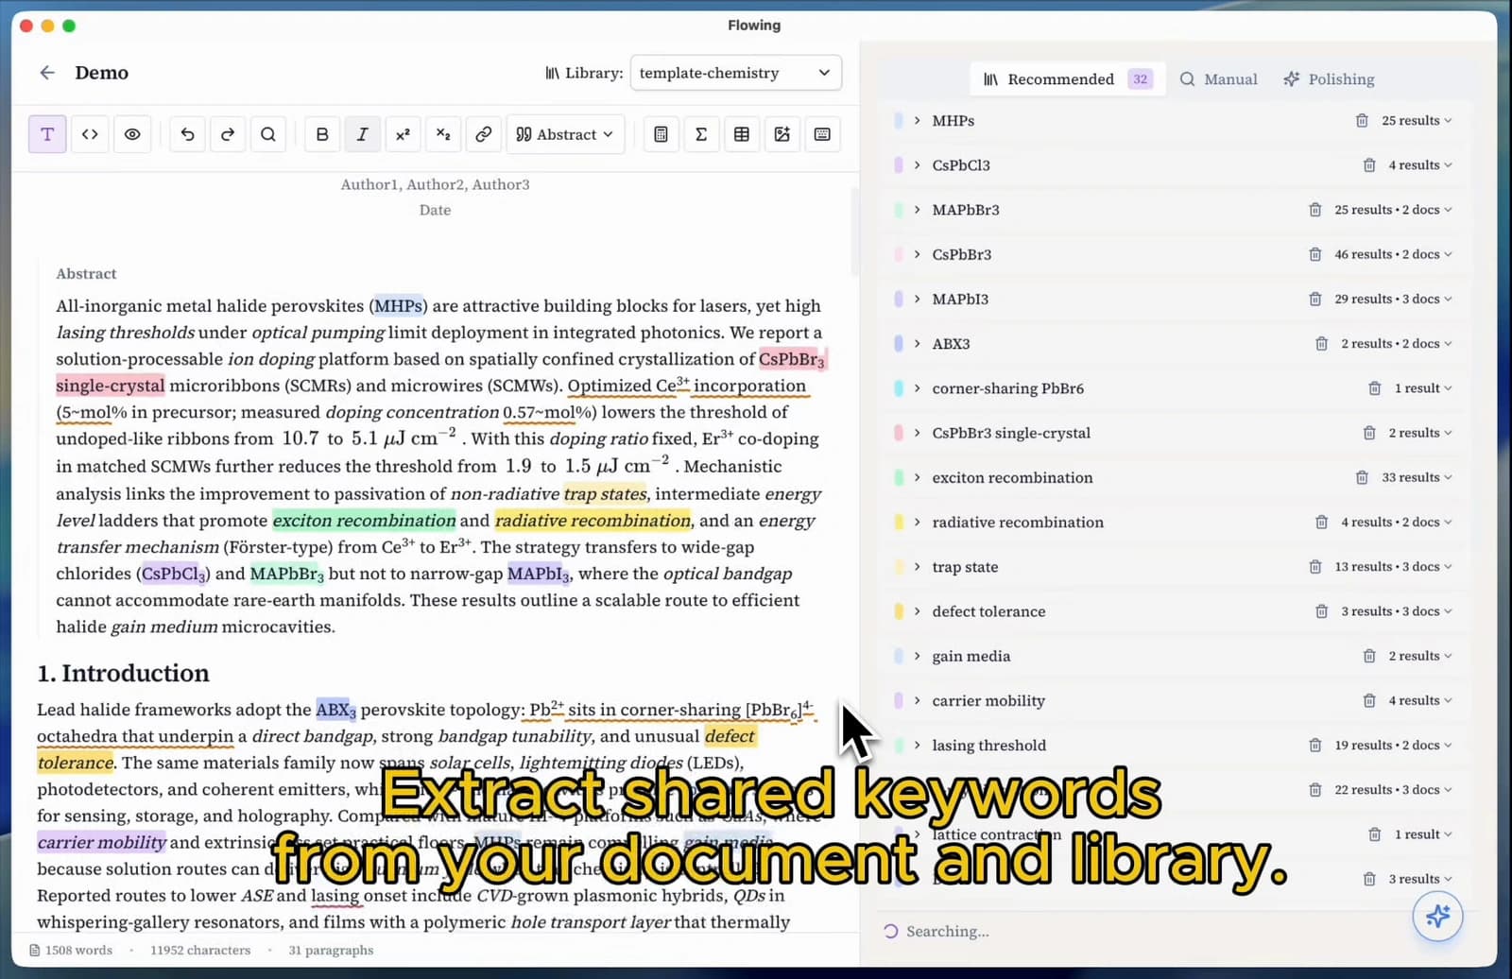Undo the last edit
Screen dimensions: 1512x979
pyautogui.click(x=187, y=134)
